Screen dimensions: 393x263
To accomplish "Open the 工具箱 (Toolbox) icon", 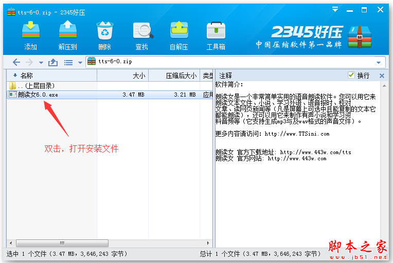I will 216,30.
